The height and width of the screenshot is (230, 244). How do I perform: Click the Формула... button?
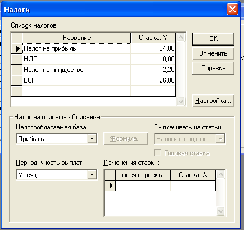(x=126, y=139)
